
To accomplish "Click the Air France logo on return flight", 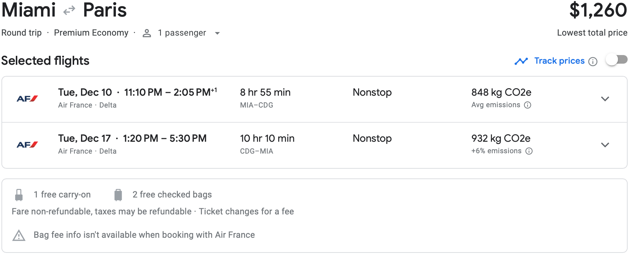I will tap(27, 145).
